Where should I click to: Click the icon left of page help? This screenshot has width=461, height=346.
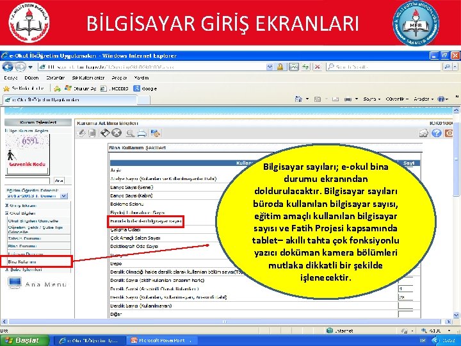pyautogui.click(x=424, y=133)
